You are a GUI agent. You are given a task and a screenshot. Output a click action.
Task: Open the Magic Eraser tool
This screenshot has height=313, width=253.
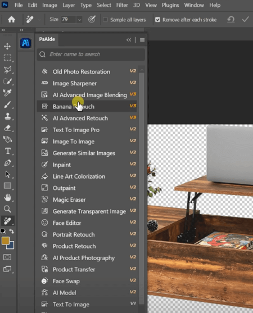click(x=87, y=199)
